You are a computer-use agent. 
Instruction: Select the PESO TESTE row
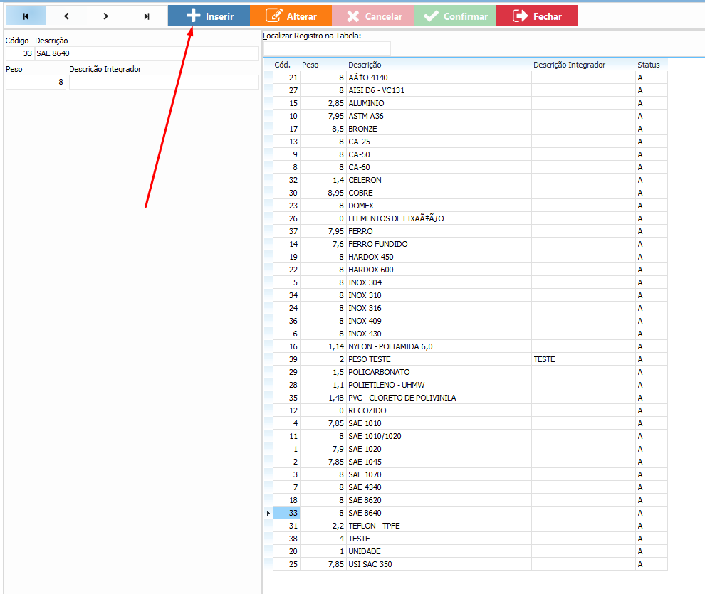(369, 359)
